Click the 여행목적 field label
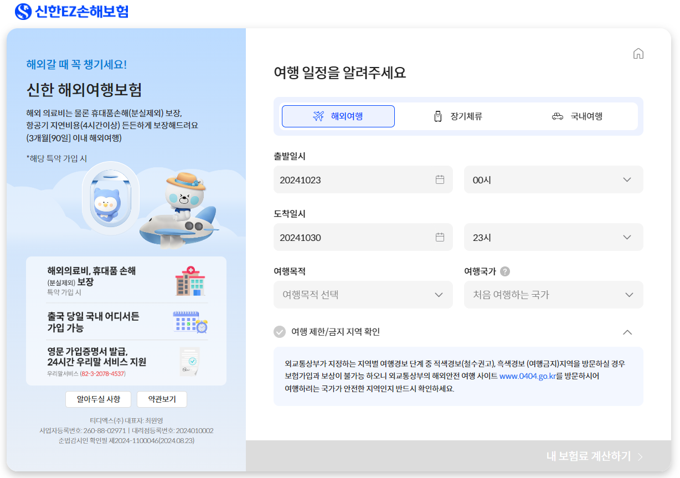Image resolution: width=680 pixels, height=478 pixels. click(290, 271)
